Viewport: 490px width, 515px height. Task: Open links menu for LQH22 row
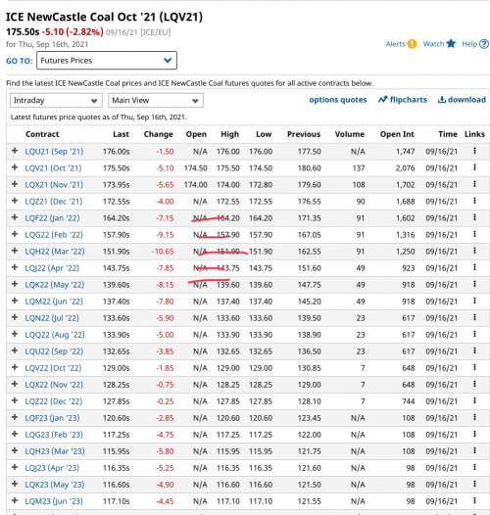(474, 251)
